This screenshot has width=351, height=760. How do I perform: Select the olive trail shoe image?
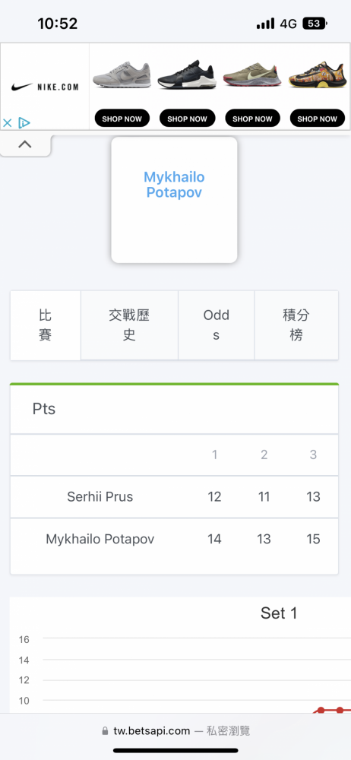252,74
